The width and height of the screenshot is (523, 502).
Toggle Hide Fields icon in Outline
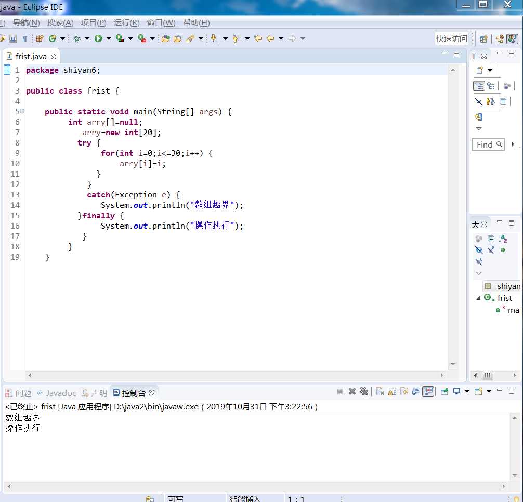coord(479,250)
